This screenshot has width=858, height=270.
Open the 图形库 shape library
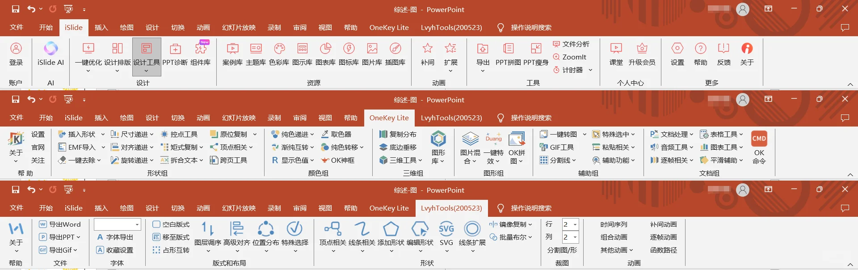[x=438, y=148]
